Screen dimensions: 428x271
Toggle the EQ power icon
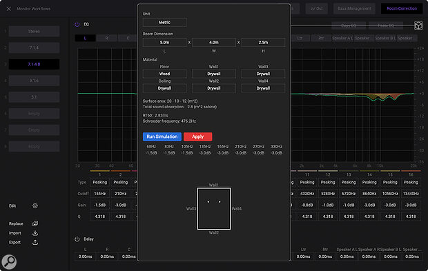tap(77, 24)
